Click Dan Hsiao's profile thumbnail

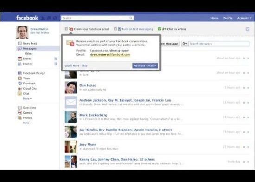pyautogui.click(x=71, y=88)
